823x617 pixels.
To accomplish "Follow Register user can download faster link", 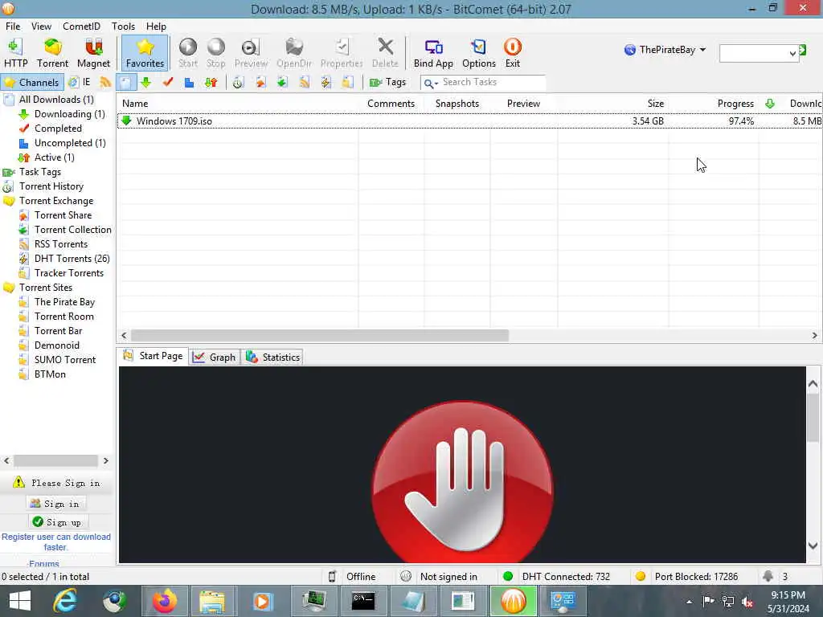I will tap(56, 542).
